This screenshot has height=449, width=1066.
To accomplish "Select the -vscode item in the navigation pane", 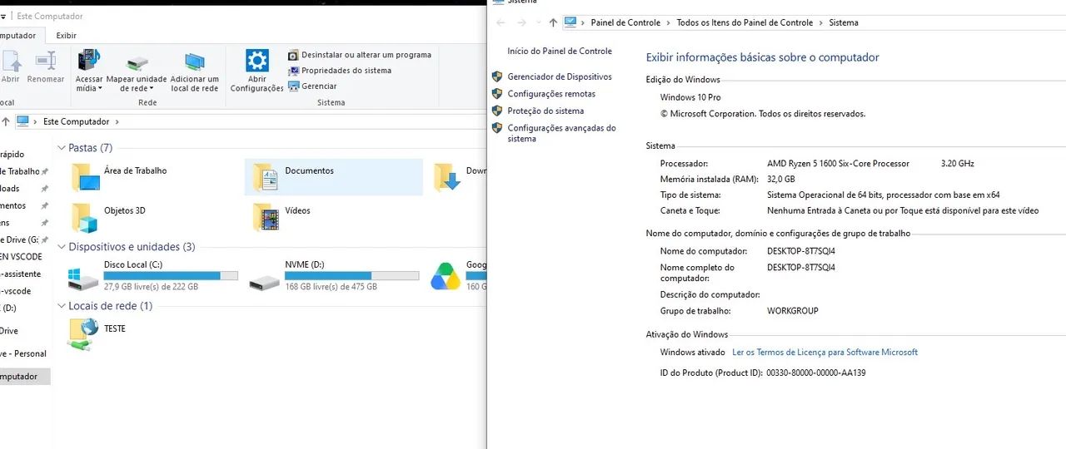I will point(16,291).
